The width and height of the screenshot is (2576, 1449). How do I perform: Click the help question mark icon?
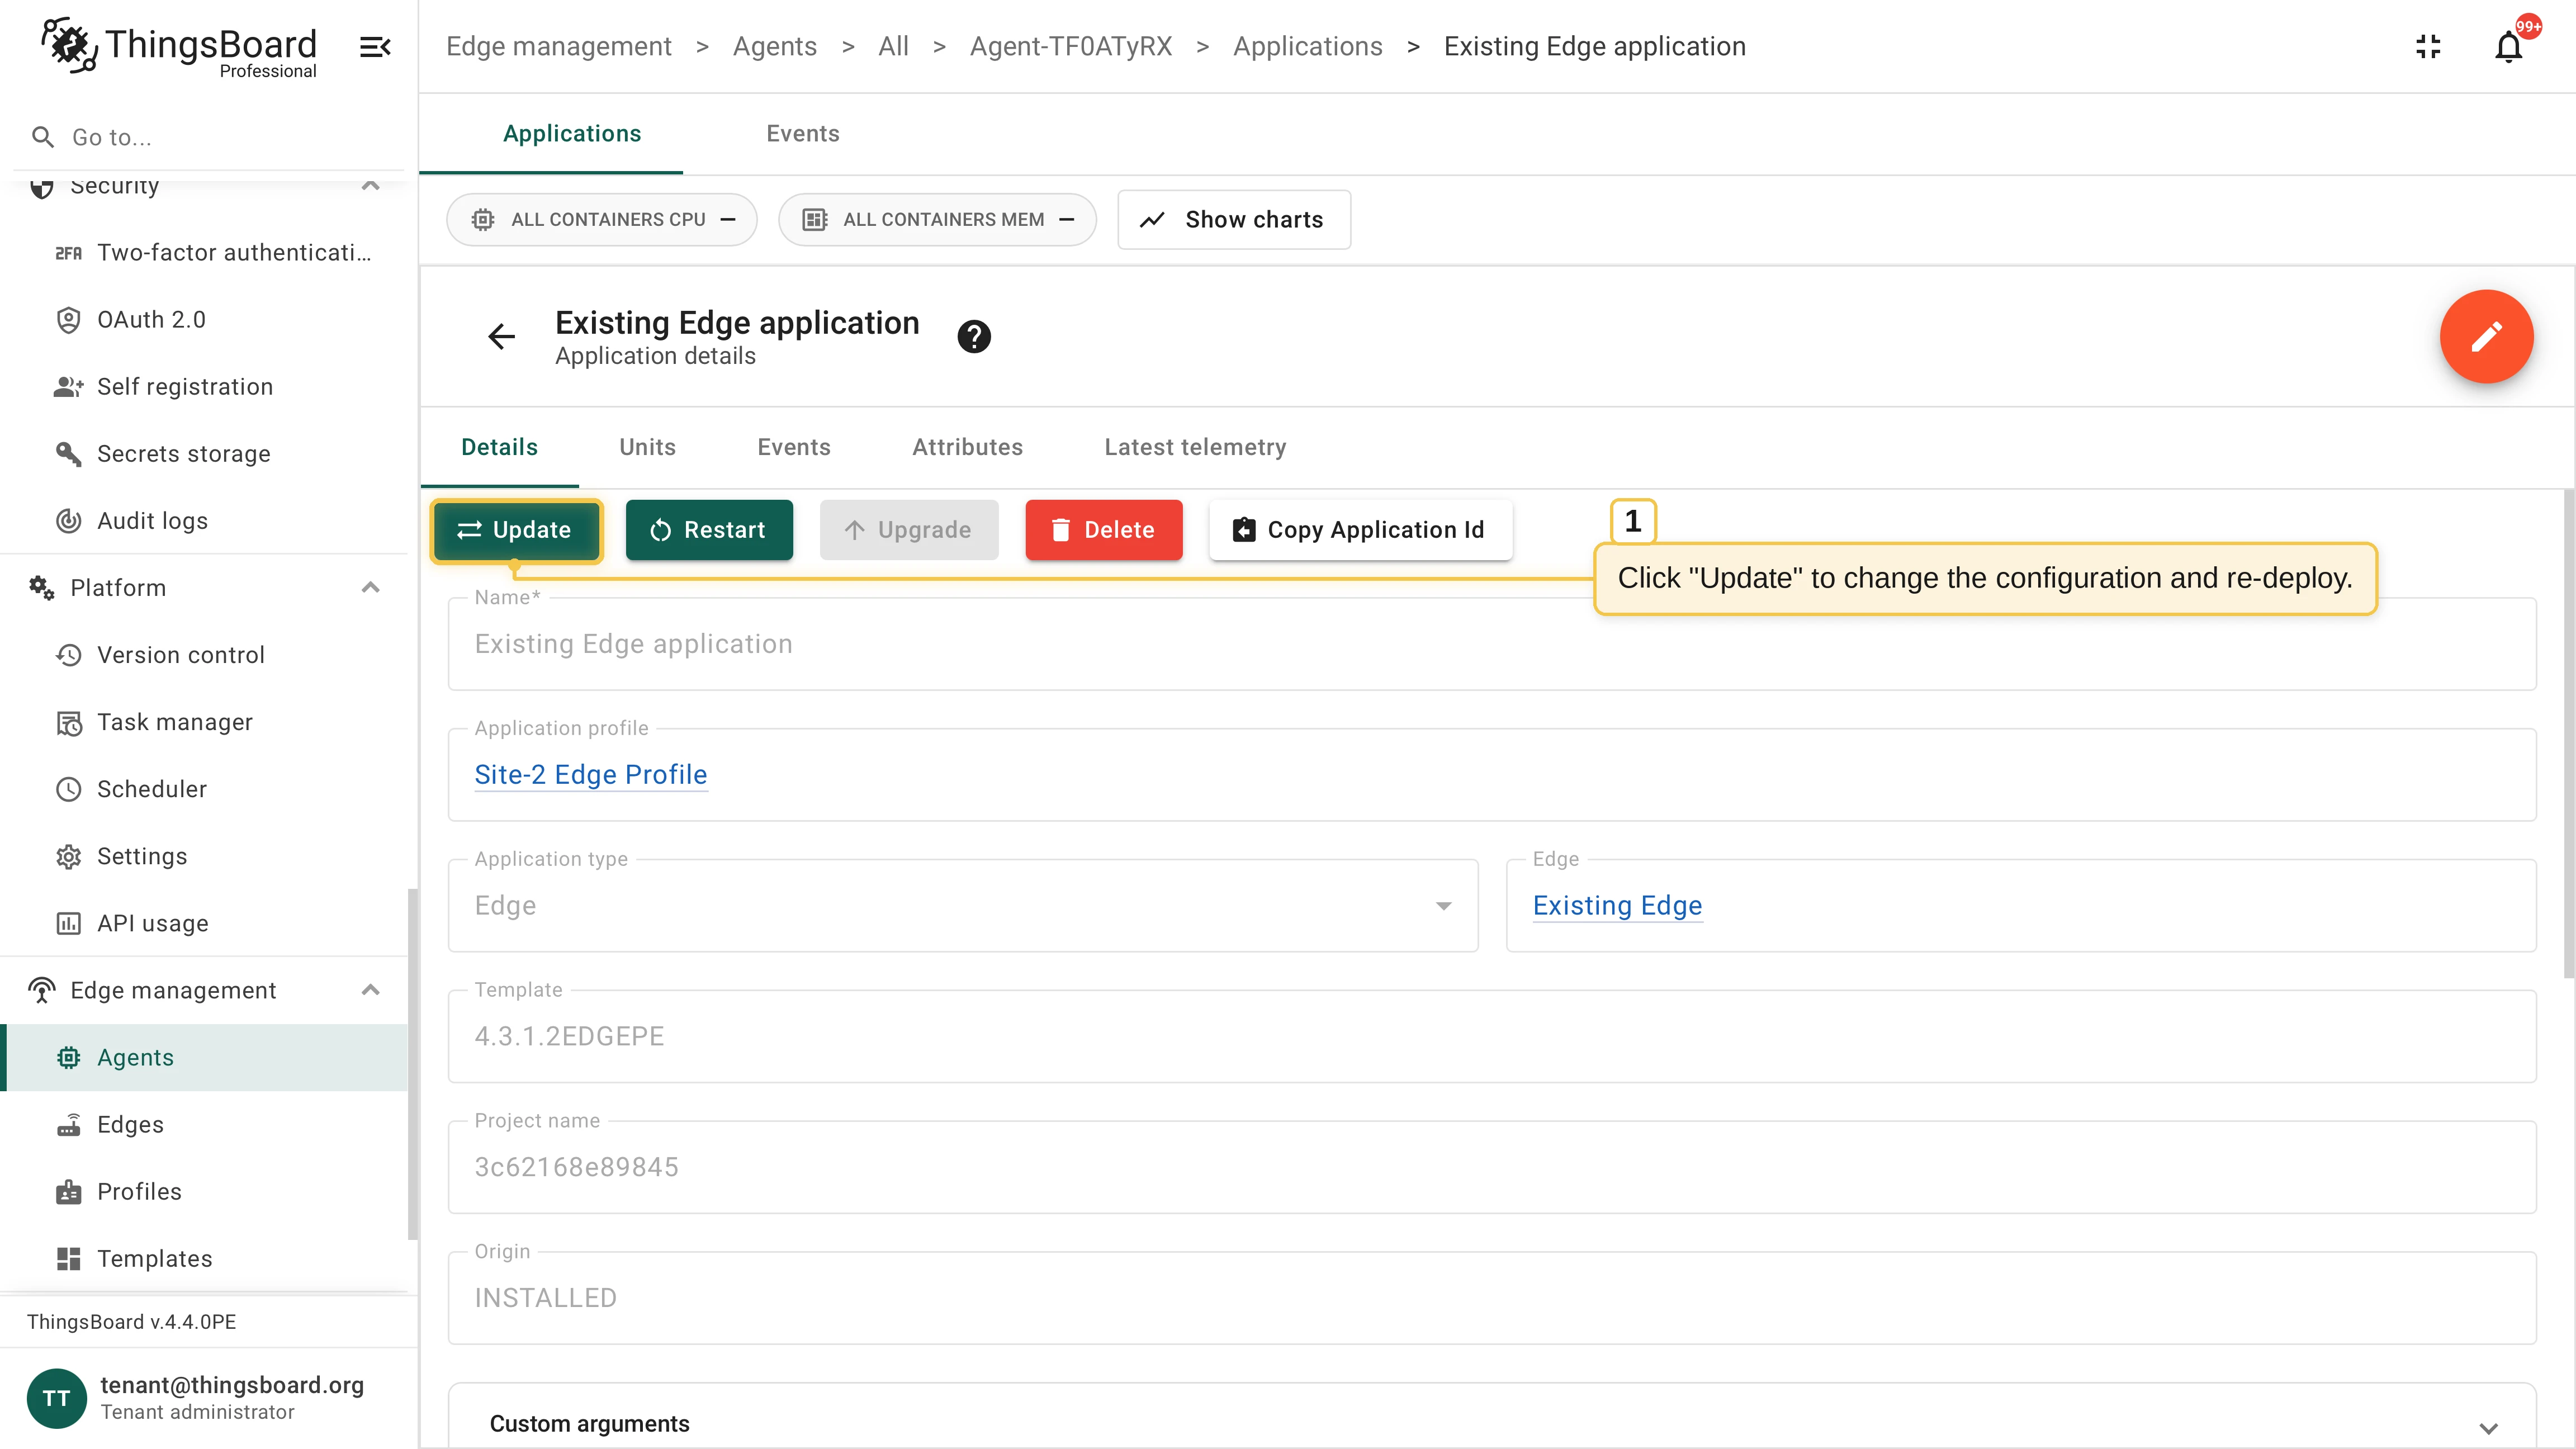974,337
